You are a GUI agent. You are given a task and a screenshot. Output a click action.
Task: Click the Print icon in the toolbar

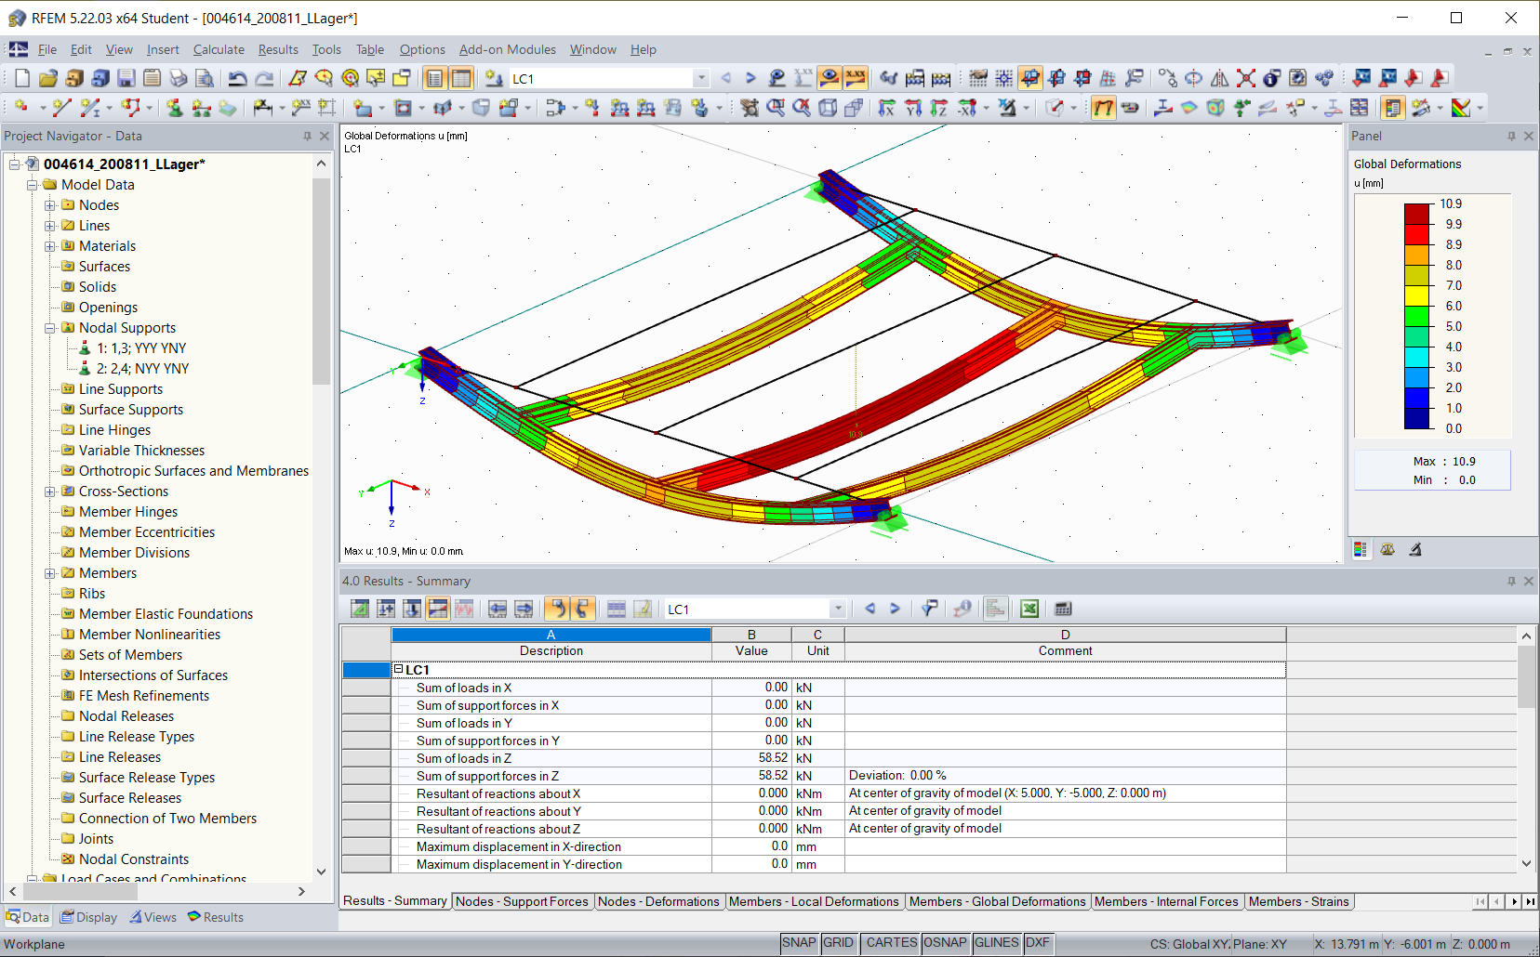pyautogui.click(x=179, y=78)
